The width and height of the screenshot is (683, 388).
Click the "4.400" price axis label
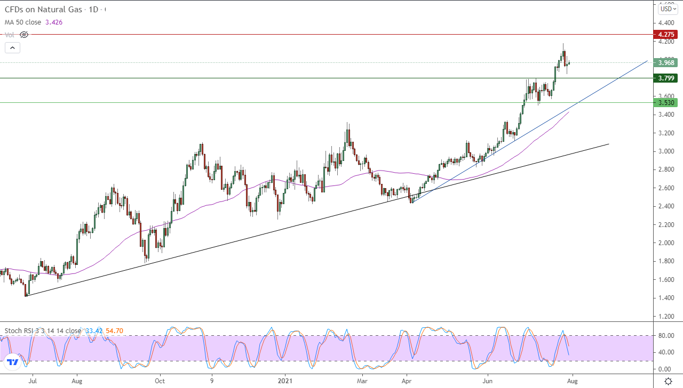(667, 23)
